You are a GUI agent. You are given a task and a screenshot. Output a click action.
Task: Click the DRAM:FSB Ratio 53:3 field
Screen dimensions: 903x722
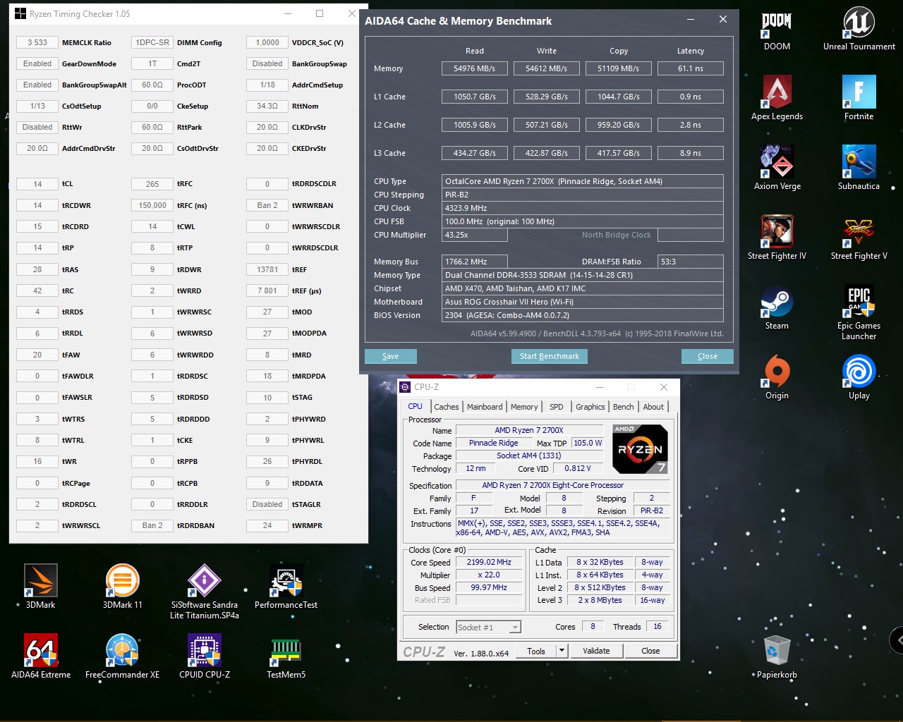[691, 262]
